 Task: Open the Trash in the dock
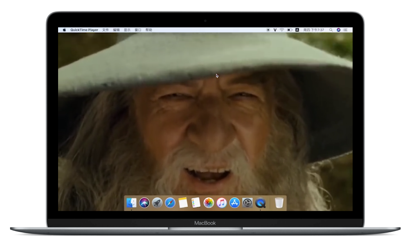pos(279,203)
